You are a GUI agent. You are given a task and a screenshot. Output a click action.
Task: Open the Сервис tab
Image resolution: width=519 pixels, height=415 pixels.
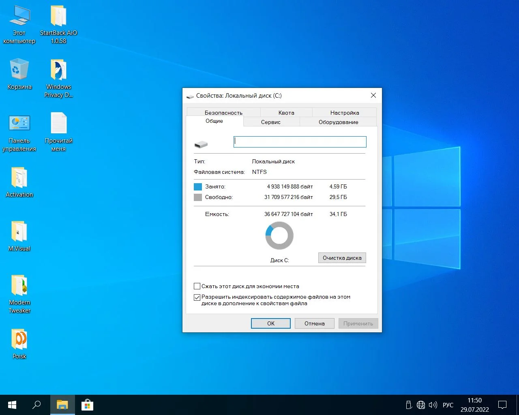click(271, 122)
